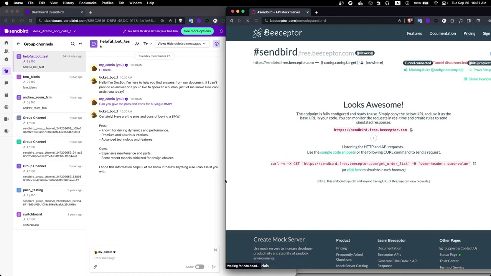
Task: Open the settings gear in Sendbird sidebar
Action: 6,59
